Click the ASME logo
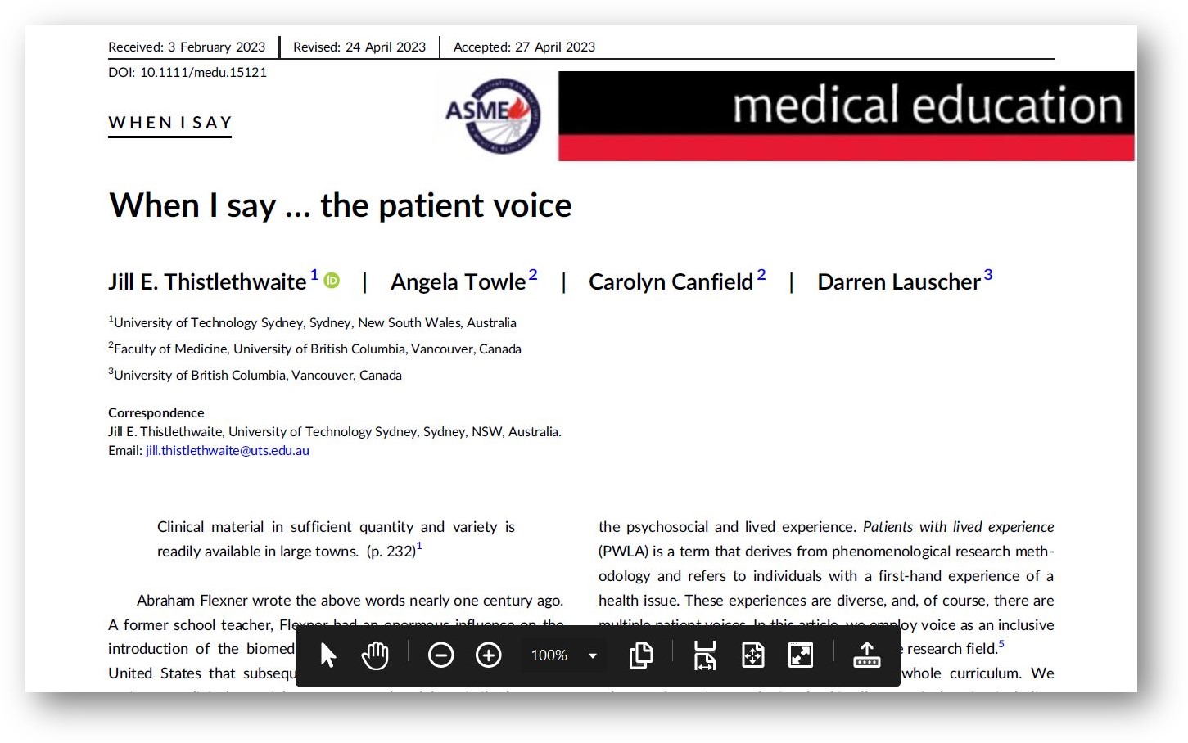Image resolution: width=1188 pixels, height=743 pixels. (493, 115)
